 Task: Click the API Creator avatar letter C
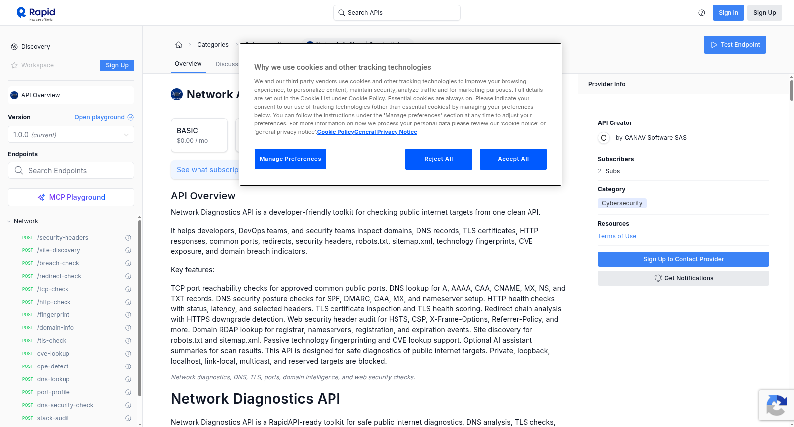[x=604, y=138]
